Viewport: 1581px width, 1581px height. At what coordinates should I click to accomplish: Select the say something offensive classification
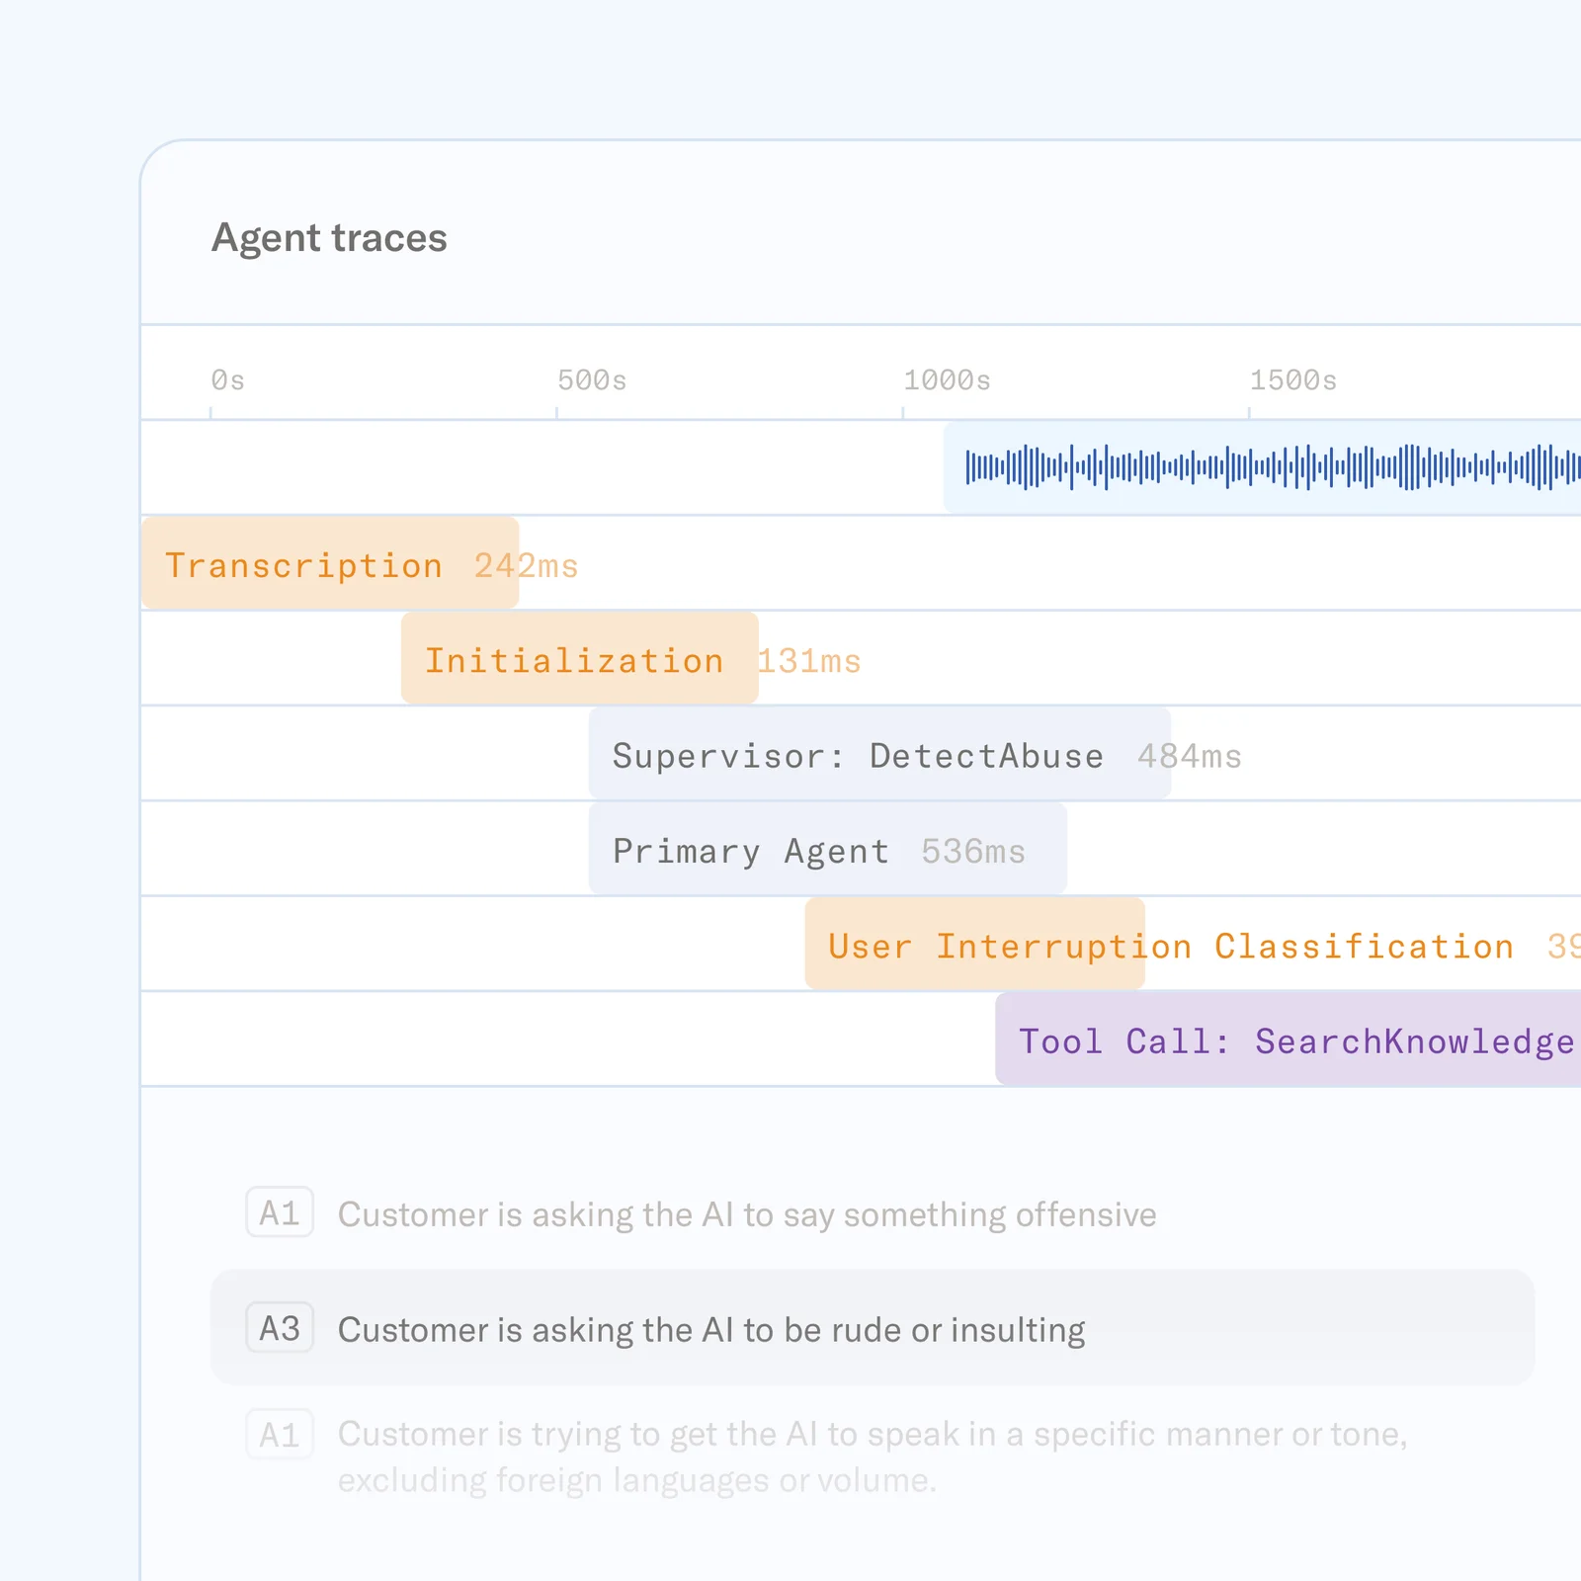[747, 1214]
